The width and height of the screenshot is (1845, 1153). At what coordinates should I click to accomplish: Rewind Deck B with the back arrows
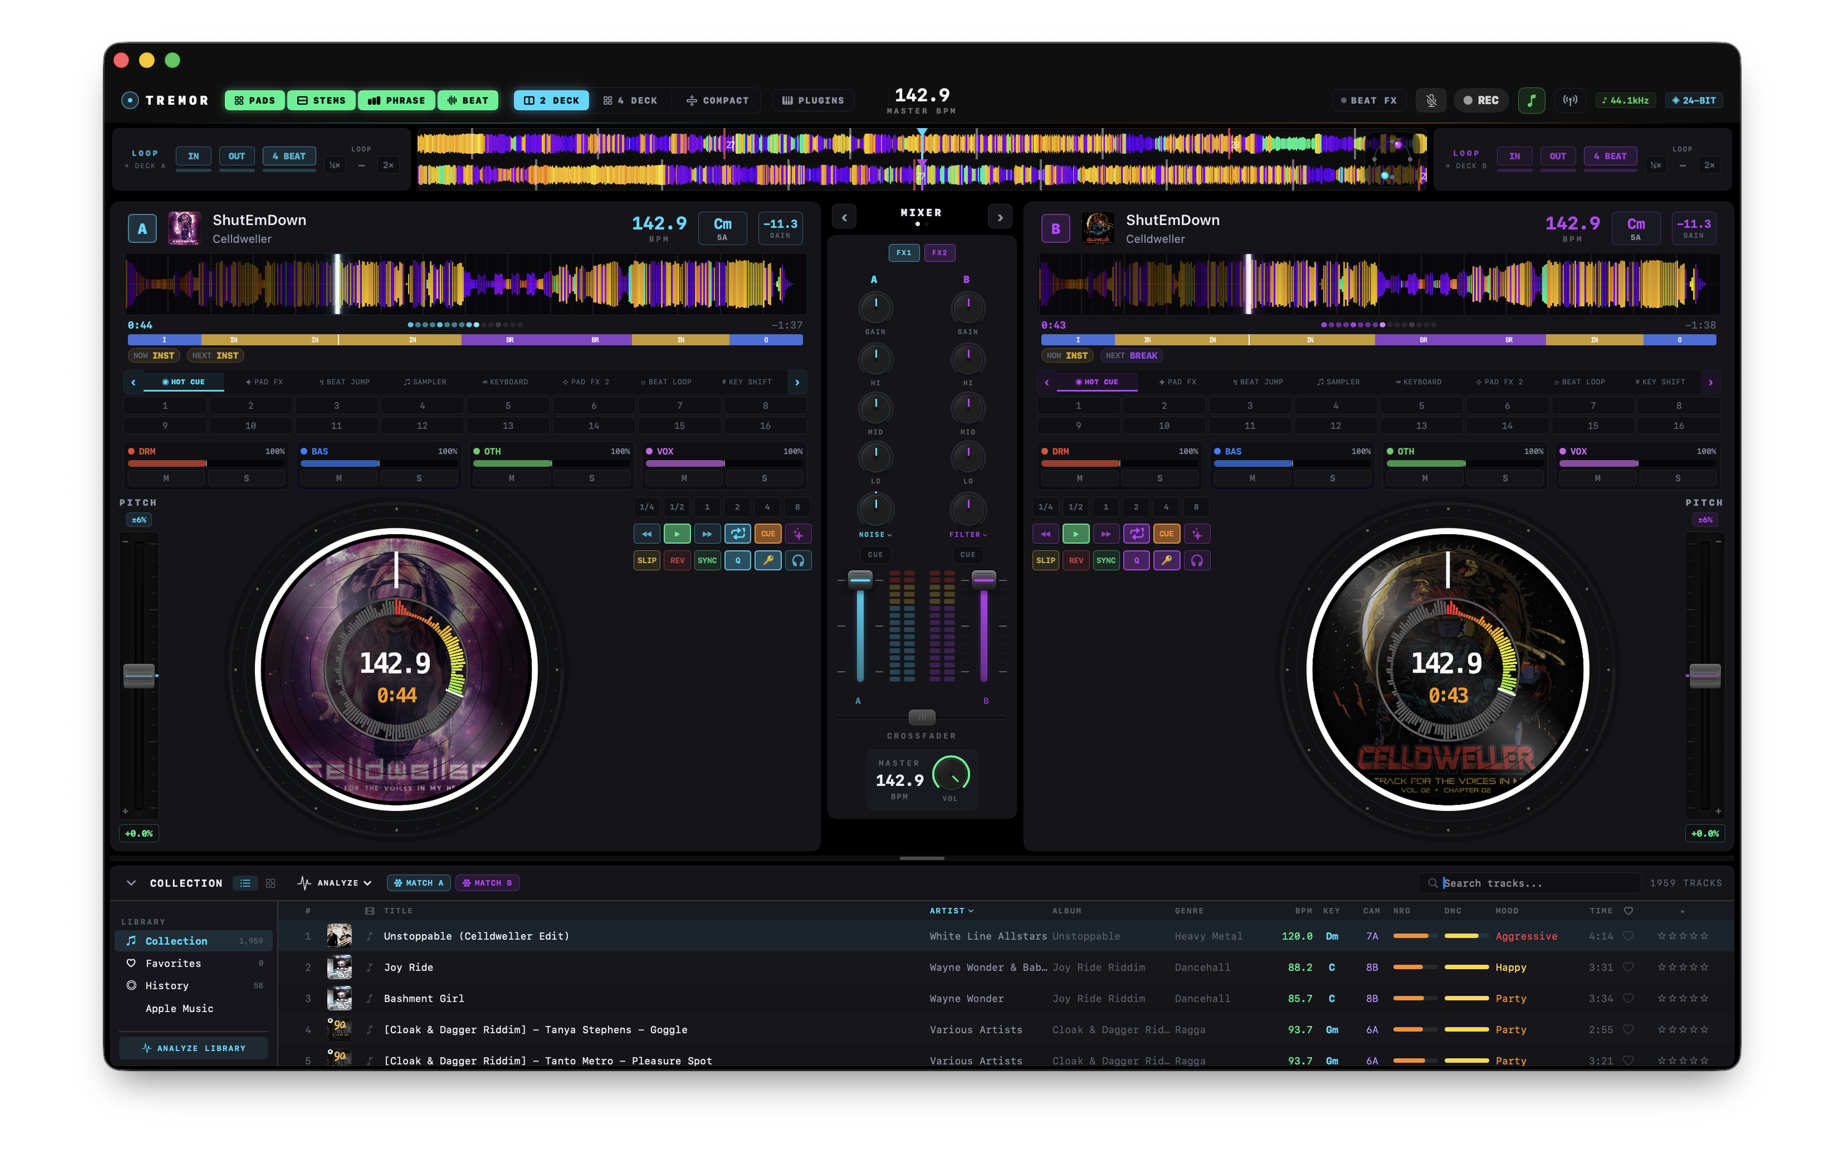(x=1045, y=534)
